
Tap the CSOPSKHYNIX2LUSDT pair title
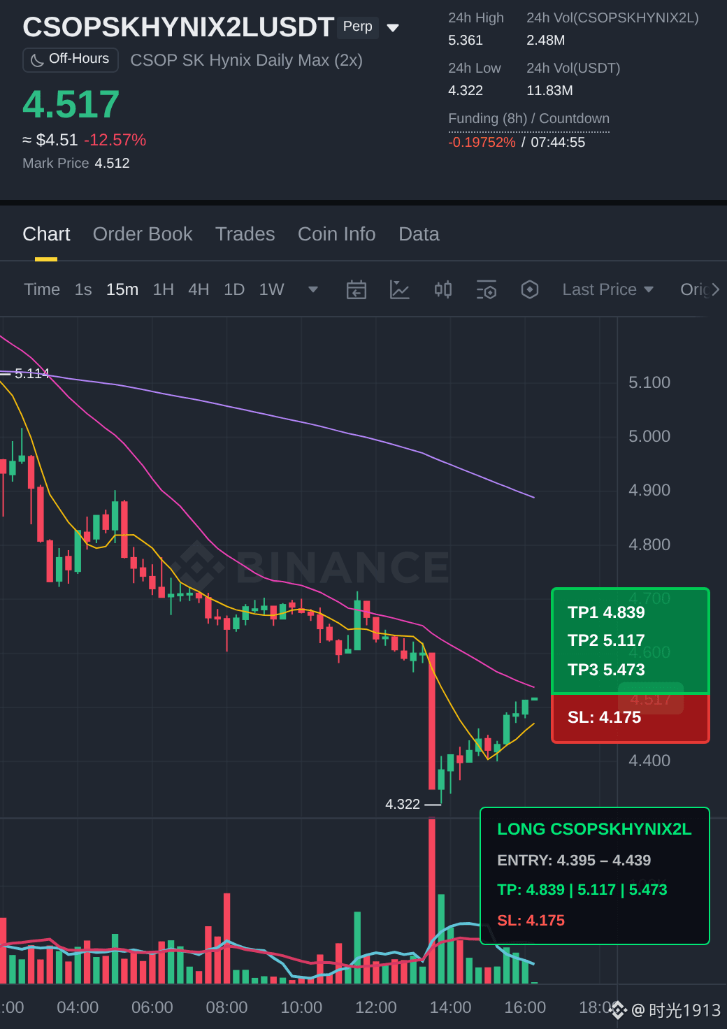(178, 27)
